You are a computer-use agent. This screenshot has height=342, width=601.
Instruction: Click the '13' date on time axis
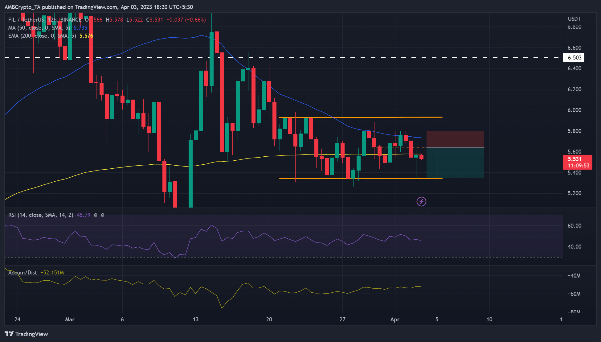196,319
